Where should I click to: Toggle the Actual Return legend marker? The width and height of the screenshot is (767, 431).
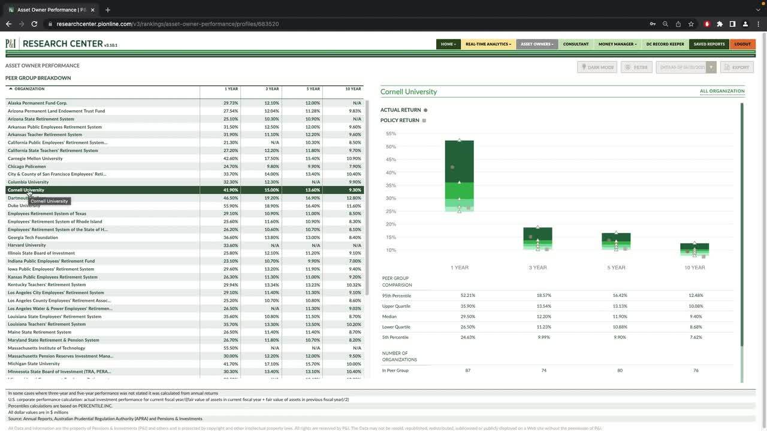[425, 110]
